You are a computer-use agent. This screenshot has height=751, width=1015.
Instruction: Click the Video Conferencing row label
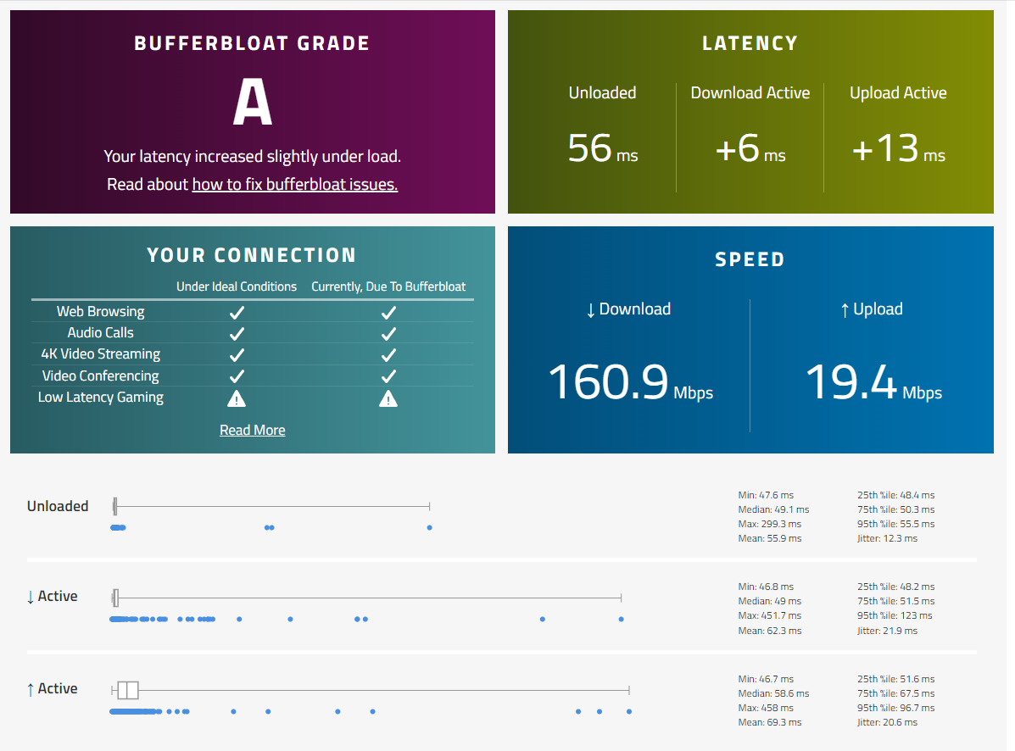pyautogui.click(x=100, y=375)
